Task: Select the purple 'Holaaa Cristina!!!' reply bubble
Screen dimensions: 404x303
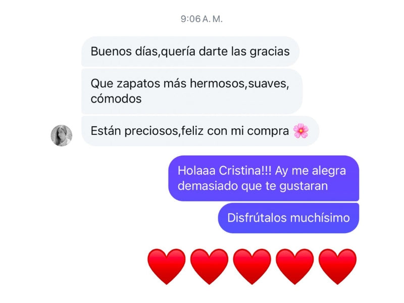Action: coord(264,178)
